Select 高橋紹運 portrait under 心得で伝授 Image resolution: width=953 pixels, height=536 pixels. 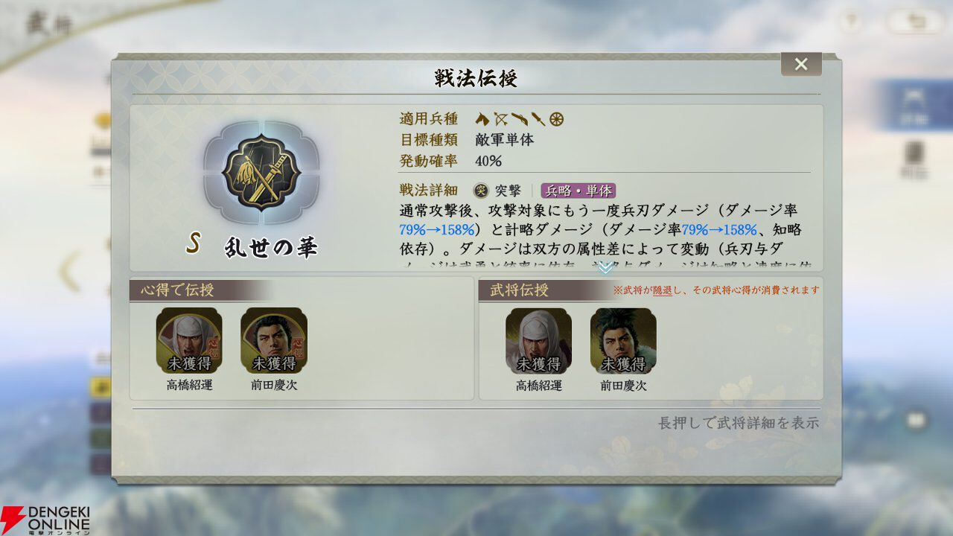click(189, 340)
